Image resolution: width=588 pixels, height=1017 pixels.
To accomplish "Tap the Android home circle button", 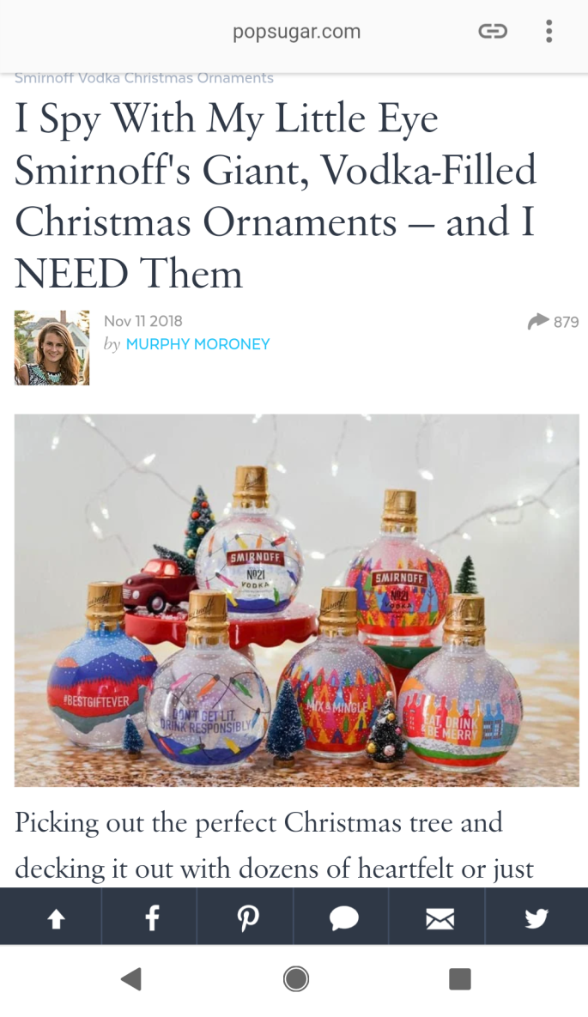I will 296,978.
